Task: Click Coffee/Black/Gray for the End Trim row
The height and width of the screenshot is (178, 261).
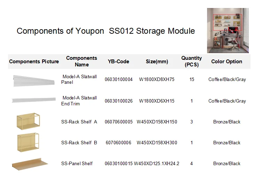Action: [227, 101]
